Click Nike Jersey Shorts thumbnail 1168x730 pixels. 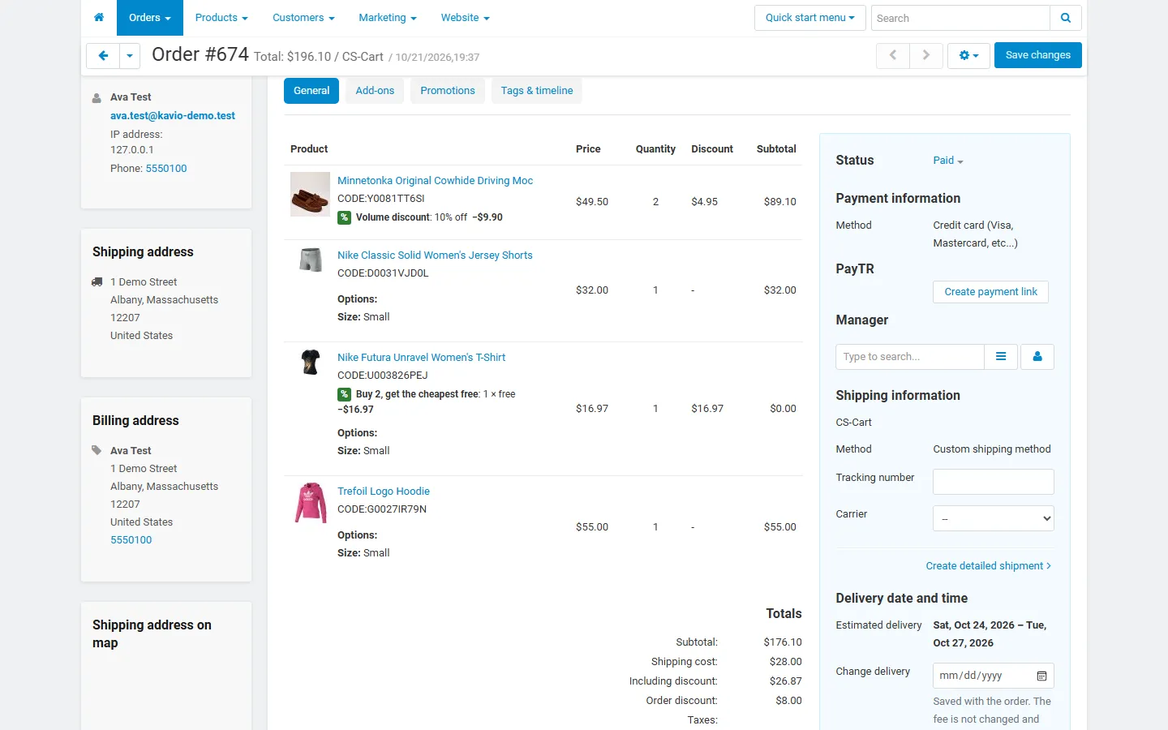coord(310,260)
